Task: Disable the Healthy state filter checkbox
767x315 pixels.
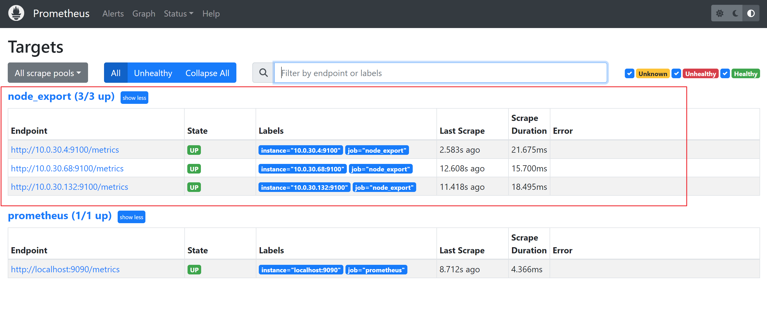Action: [725, 74]
